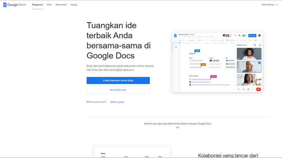The width and height of the screenshot is (282, 158).
Task: Click the Business Plan document title
Action: 183,34
